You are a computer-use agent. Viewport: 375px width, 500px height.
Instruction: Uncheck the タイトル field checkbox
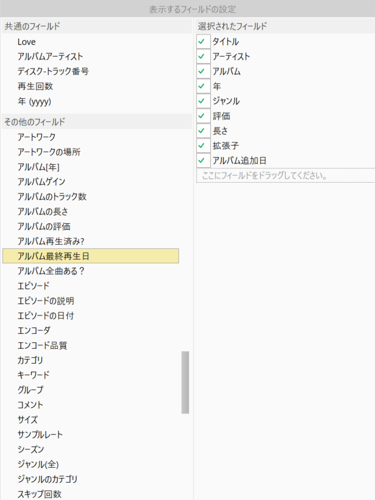(x=203, y=42)
